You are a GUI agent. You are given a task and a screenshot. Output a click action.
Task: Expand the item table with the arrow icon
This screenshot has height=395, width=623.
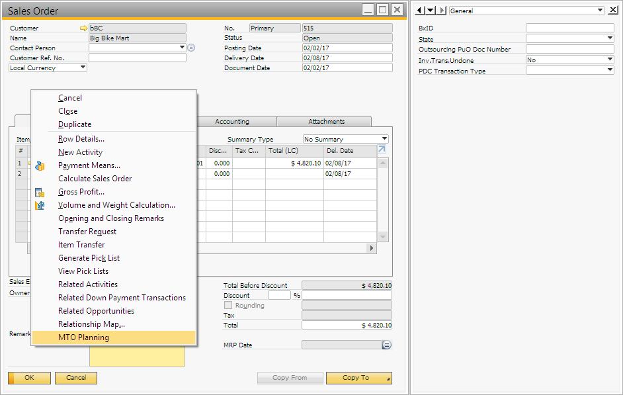pyautogui.click(x=382, y=150)
